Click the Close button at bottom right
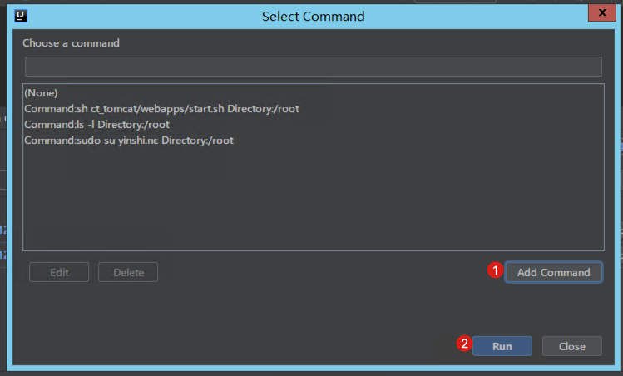The height and width of the screenshot is (376, 623). coord(571,346)
